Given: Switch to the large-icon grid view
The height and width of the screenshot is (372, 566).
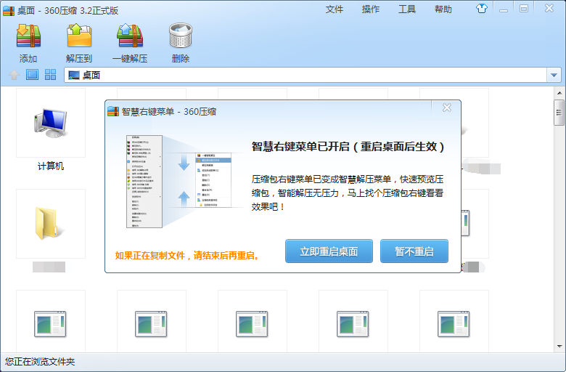Looking at the screenshot, I should (x=51, y=75).
